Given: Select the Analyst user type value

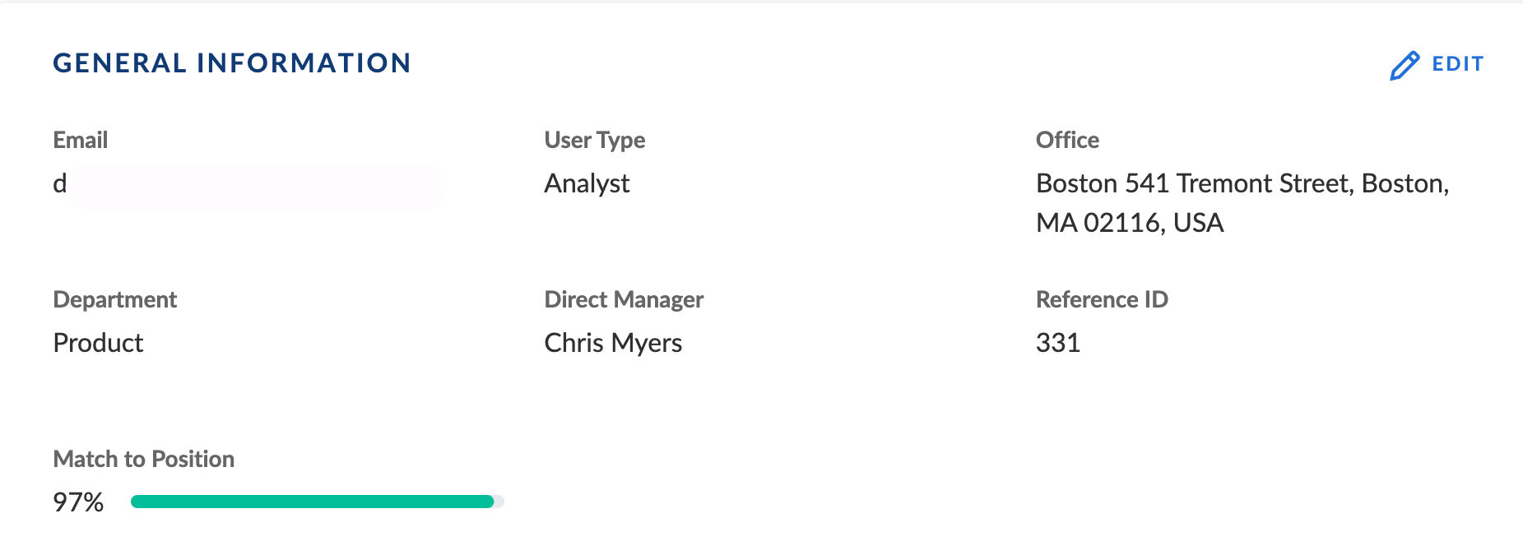Looking at the screenshot, I should click(x=587, y=183).
